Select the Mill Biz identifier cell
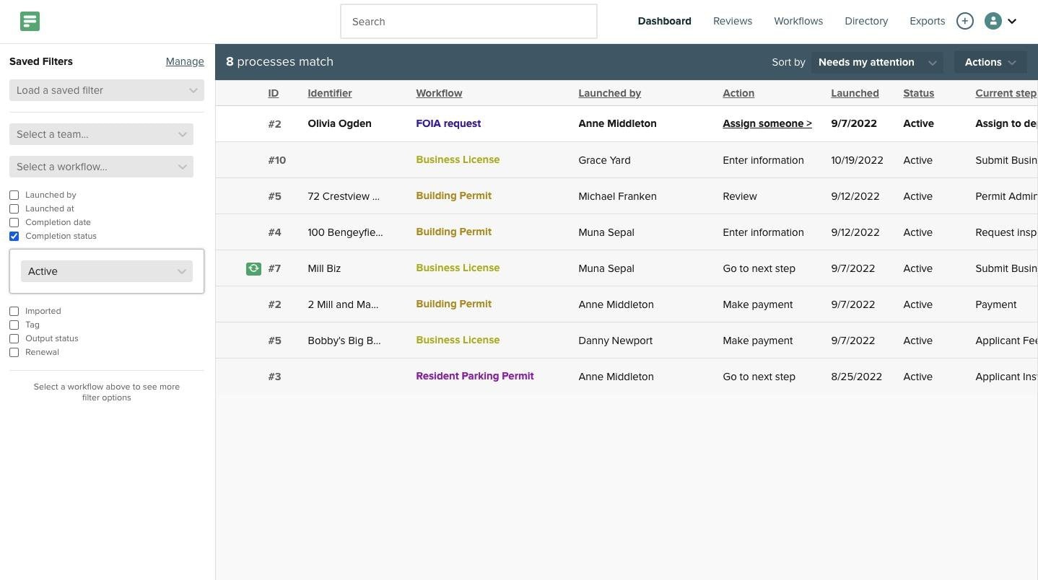The image size is (1038, 580). coord(324,268)
